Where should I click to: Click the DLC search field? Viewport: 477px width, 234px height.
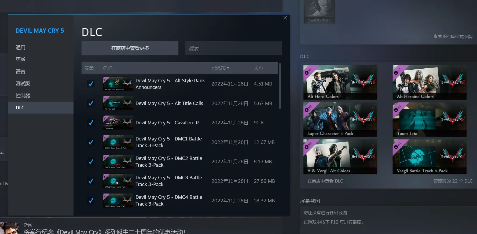(233, 48)
